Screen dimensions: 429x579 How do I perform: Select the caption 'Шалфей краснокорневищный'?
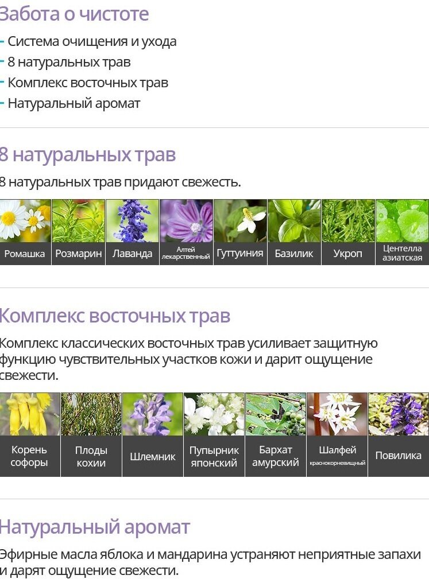[x=337, y=455]
